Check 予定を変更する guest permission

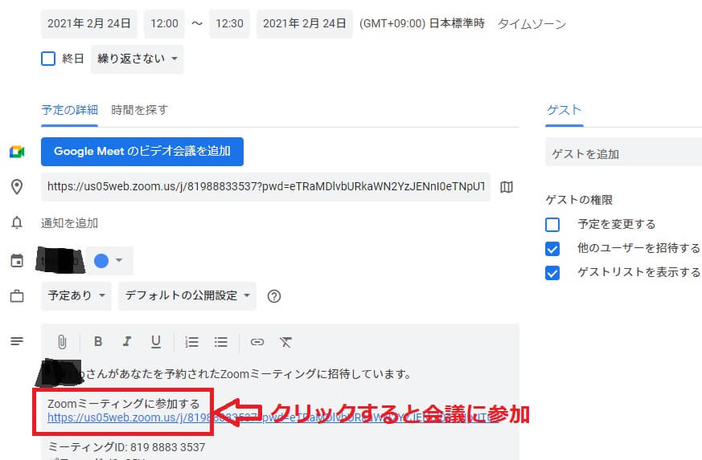coord(552,225)
